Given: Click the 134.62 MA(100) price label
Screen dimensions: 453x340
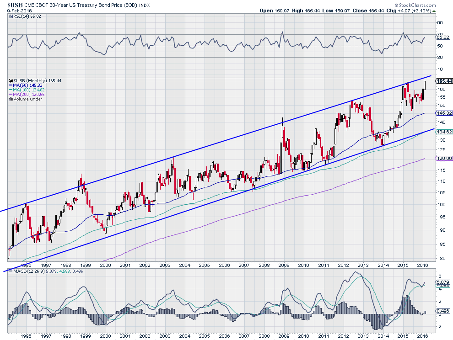Looking at the screenshot, I should coord(444,132).
